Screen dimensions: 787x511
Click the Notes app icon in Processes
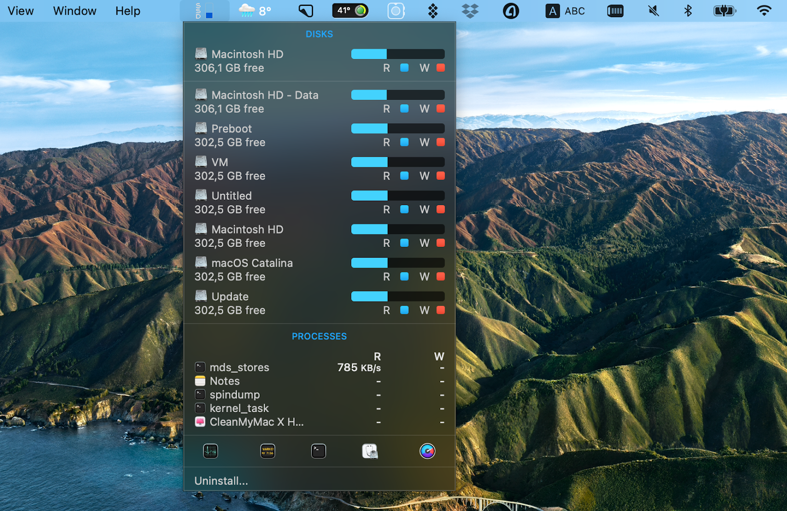(200, 380)
